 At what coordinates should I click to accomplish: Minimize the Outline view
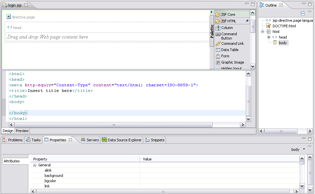304,4
